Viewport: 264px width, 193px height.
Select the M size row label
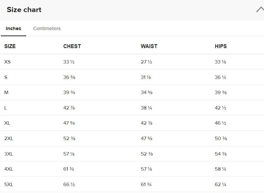click(6, 92)
